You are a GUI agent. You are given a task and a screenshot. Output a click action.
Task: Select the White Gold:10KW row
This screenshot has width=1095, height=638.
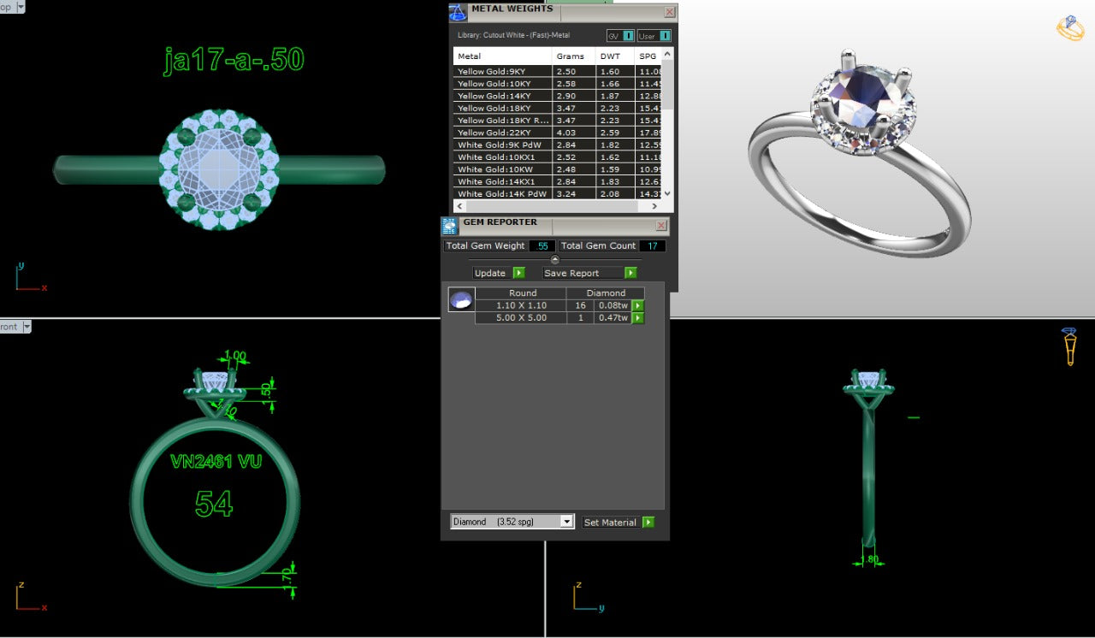(558, 169)
